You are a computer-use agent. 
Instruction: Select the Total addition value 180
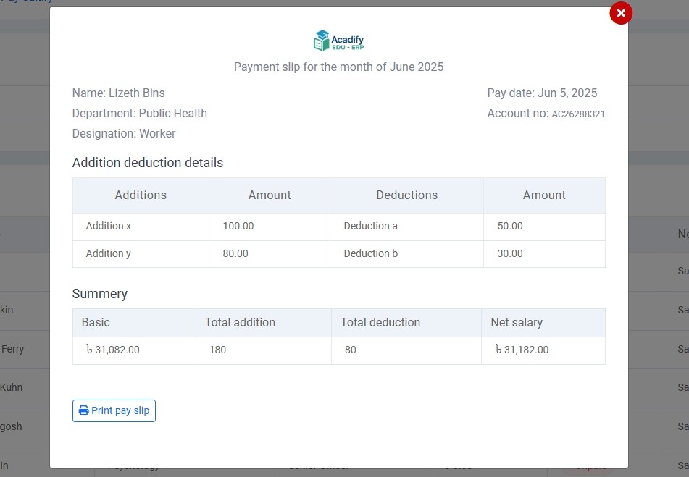[217, 350]
